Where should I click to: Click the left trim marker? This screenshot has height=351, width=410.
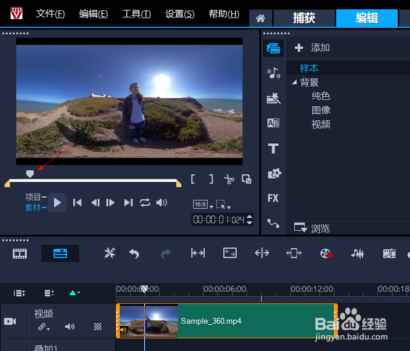(x=8, y=183)
